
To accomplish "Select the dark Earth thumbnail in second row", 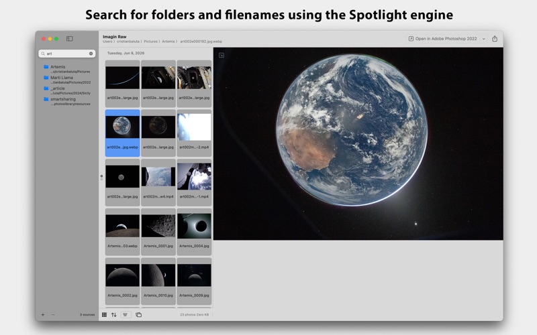I will coord(158,133).
